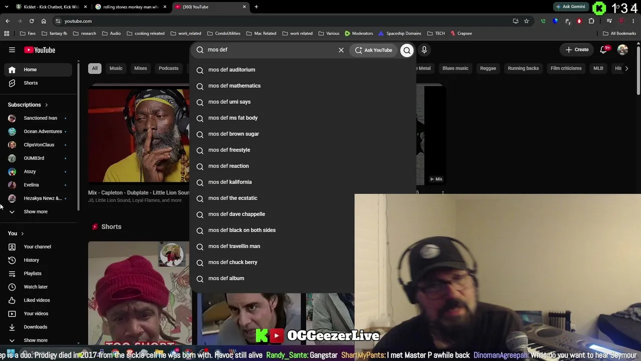Open the All Bookmarks folder
This screenshot has width=641, height=361.
(619, 34)
